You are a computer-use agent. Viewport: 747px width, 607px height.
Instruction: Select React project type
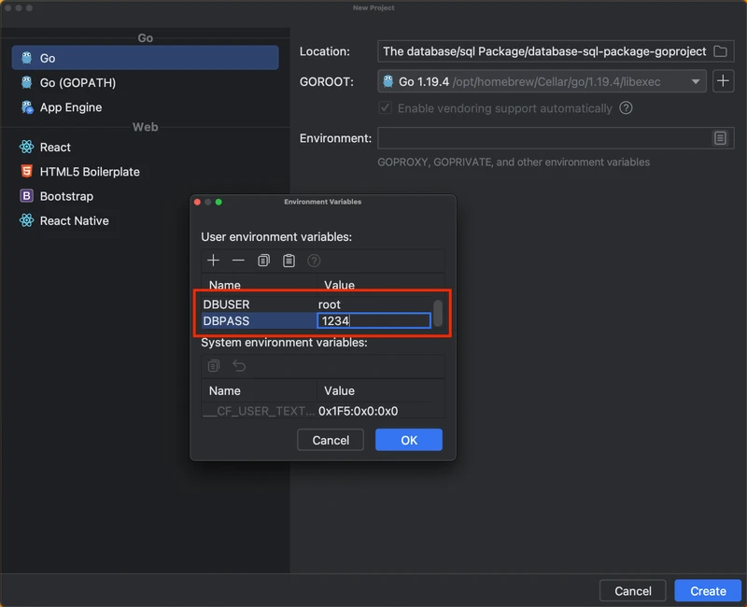pyautogui.click(x=55, y=148)
